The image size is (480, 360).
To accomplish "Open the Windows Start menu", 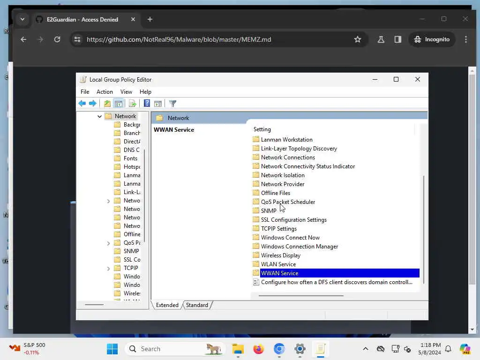I will [112, 349].
